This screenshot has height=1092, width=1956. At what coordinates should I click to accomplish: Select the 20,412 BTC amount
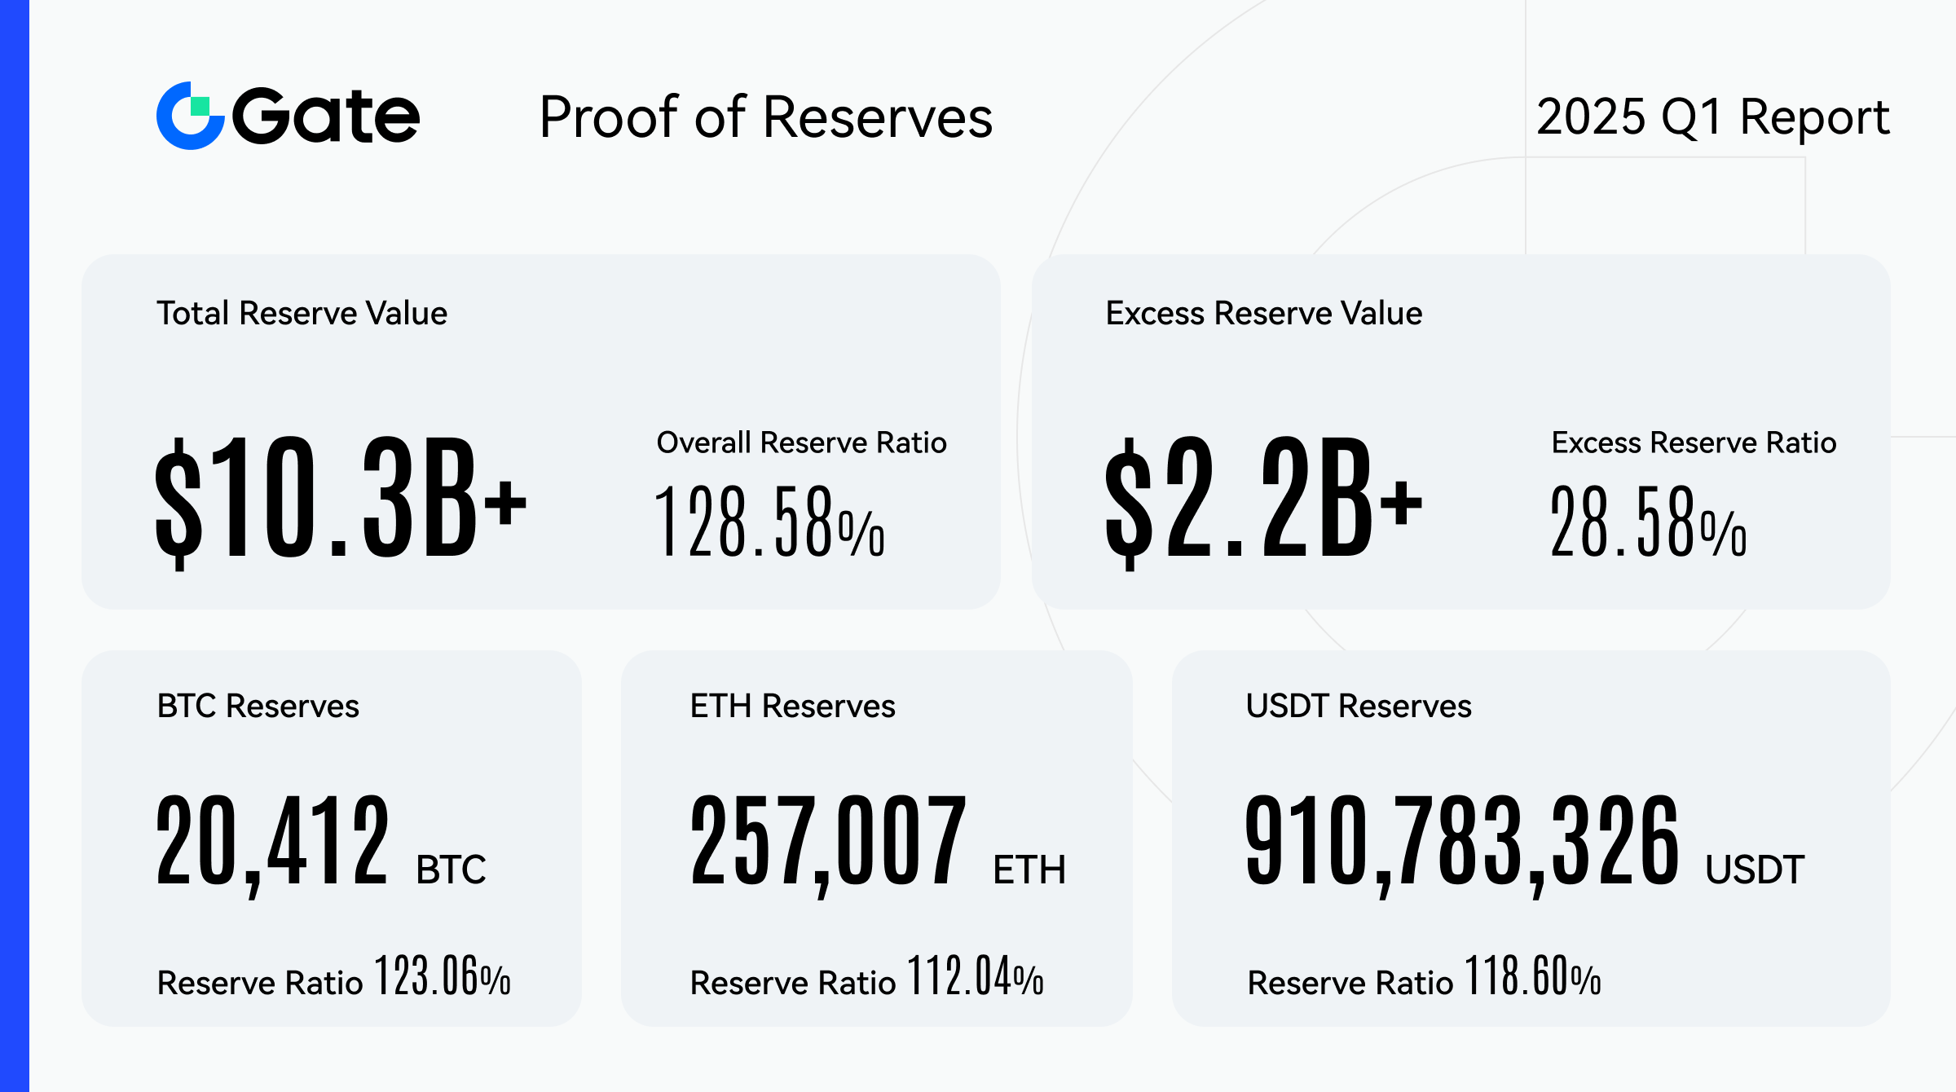coord(272,842)
